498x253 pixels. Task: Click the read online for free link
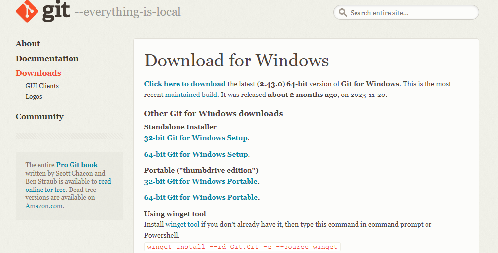[68, 186]
